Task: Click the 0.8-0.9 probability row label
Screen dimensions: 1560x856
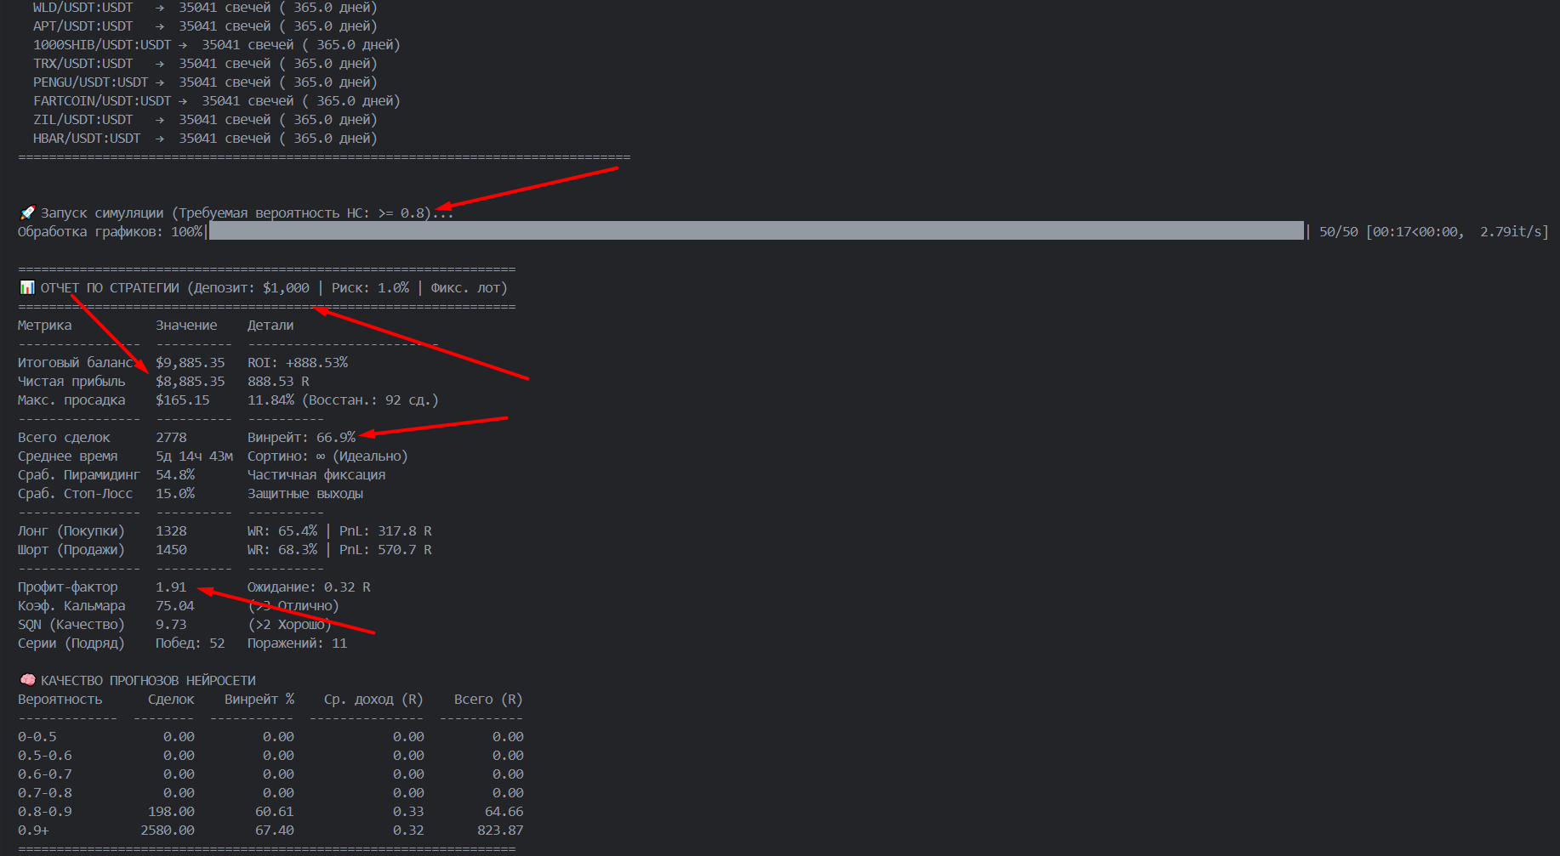Action: [45, 812]
